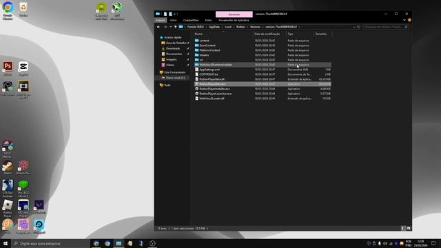Open address bar history dropdown

pos(354,27)
